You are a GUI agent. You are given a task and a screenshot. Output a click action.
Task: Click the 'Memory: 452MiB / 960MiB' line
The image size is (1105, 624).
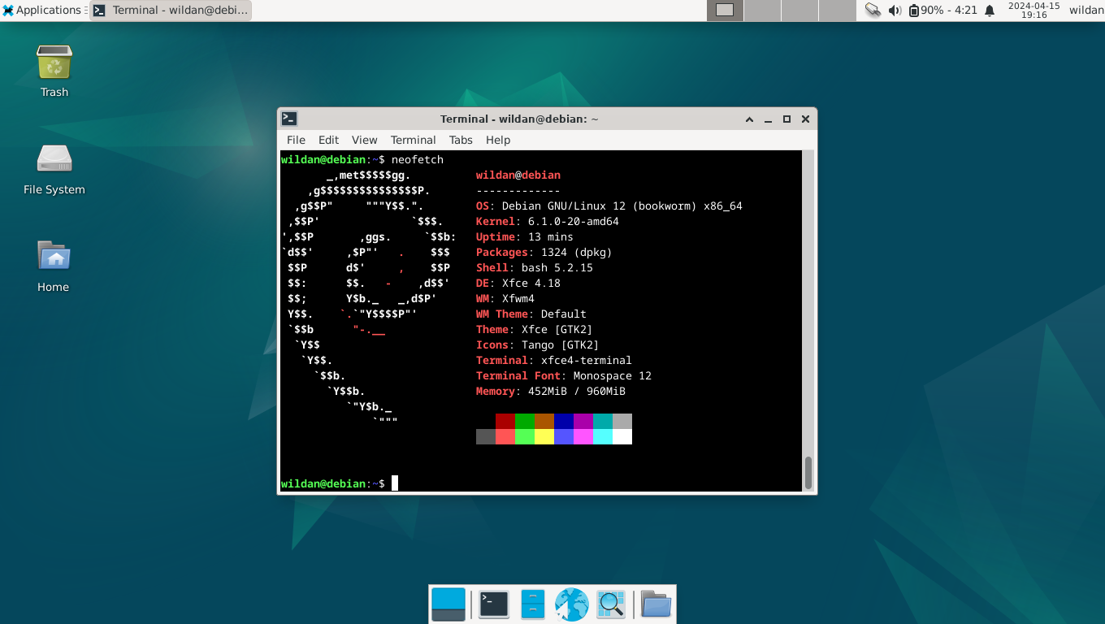pyautogui.click(x=551, y=391)
